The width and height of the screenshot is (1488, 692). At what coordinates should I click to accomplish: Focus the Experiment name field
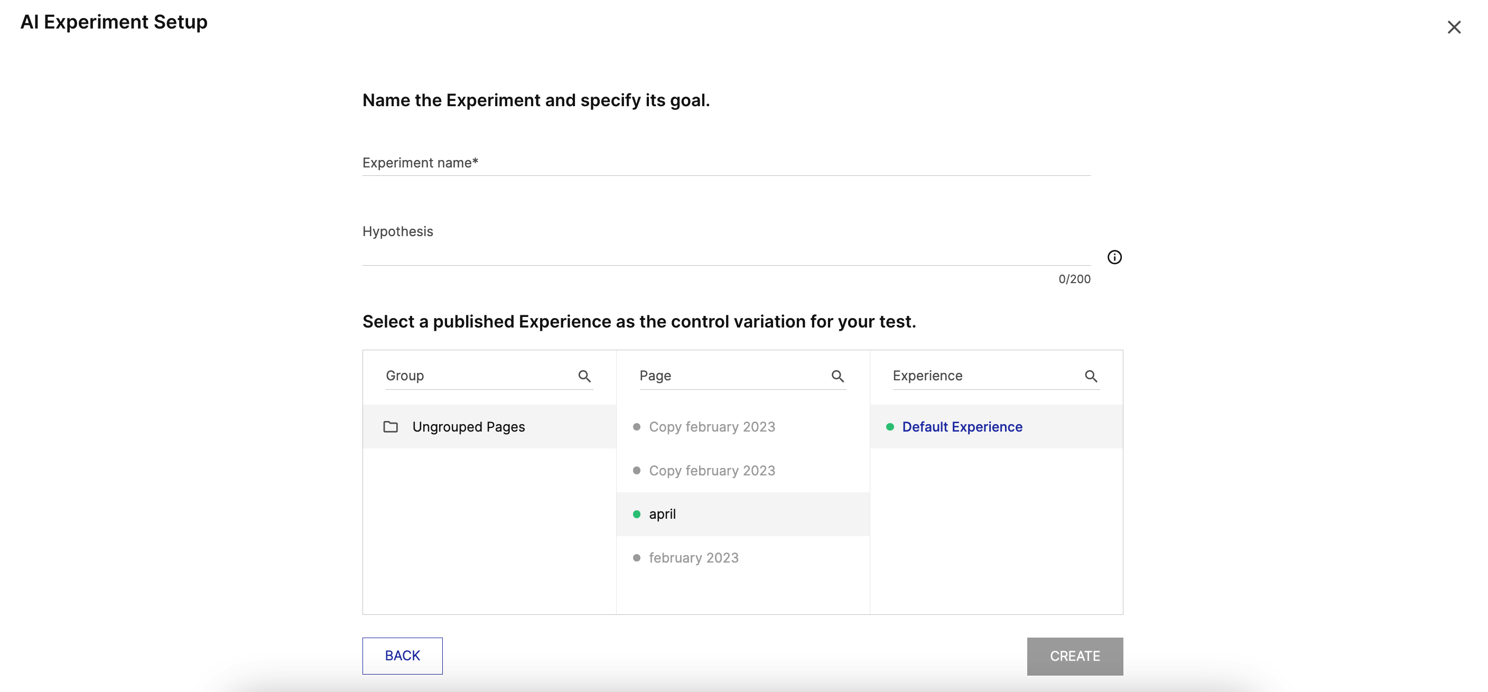point(726,163)
